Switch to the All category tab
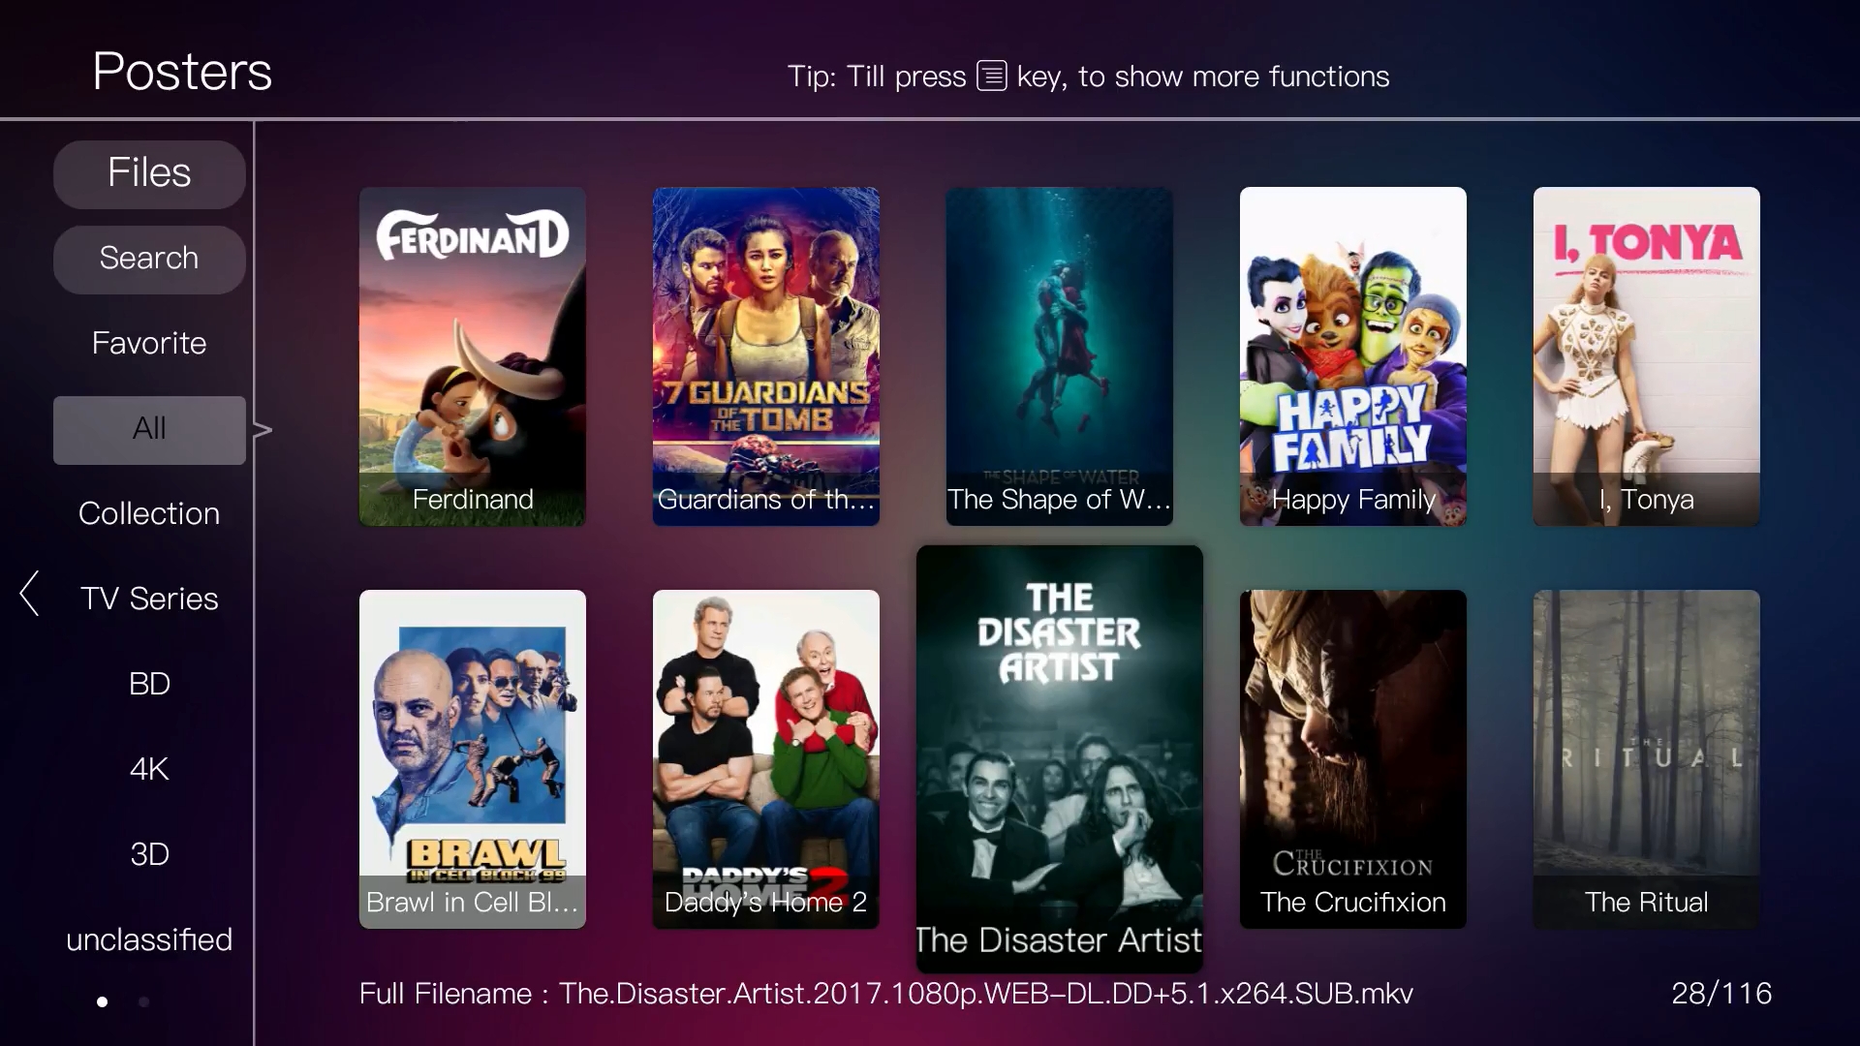 (148, 426)
